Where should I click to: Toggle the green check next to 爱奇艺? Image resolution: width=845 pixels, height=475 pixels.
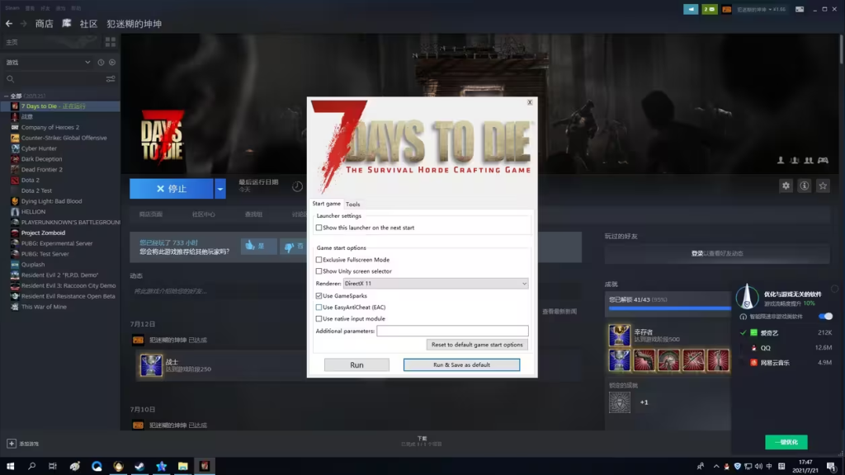pos(744,333)
